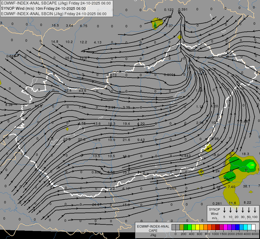Click the 1.37 value on the map

coord(169,26)
